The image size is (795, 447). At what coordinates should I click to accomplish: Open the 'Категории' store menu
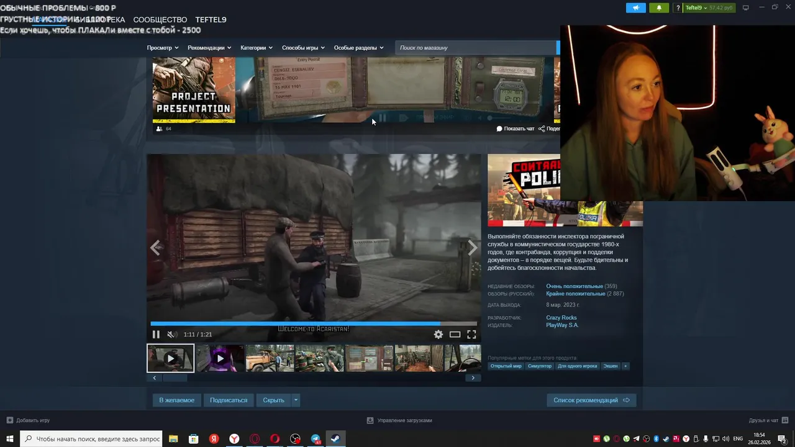(257, 48)
